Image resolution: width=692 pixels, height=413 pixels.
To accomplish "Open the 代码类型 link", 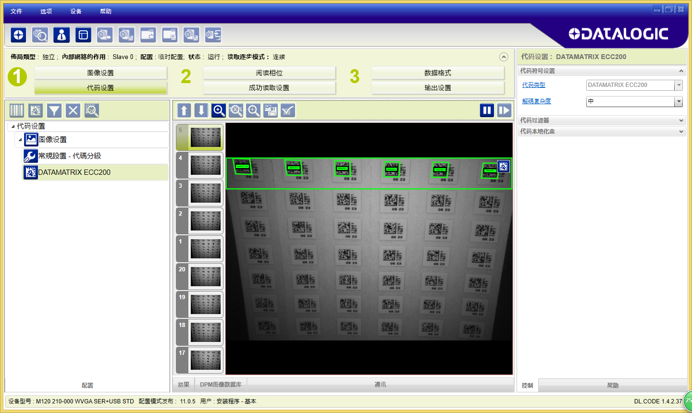I will (x=533, y=85).
